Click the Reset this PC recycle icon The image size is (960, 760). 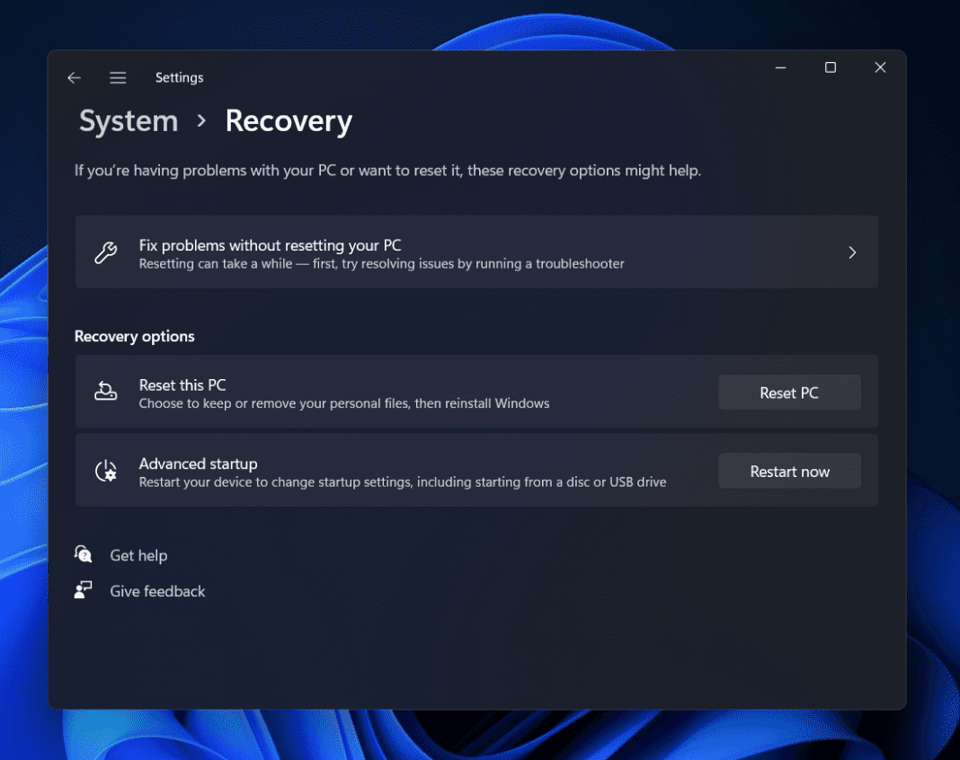[105, 392]
